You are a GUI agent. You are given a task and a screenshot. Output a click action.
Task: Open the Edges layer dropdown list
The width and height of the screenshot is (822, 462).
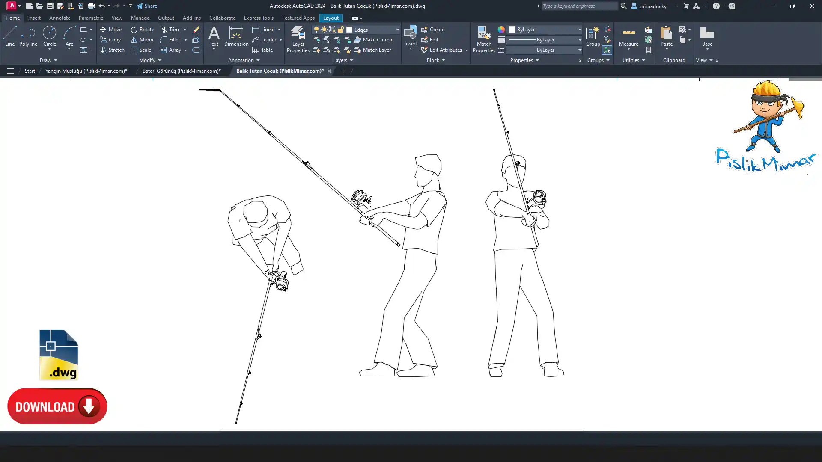(397, 30)
